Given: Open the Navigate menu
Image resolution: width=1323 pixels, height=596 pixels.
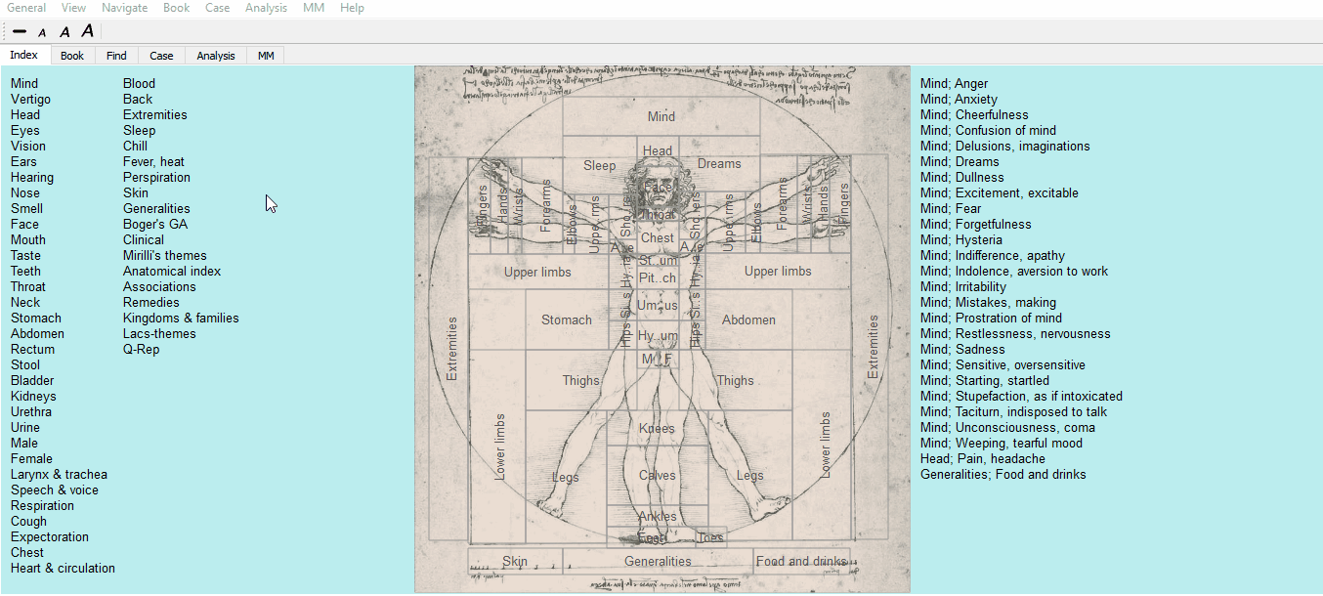Looking at the screenshot, I should [x=125, y=8].
